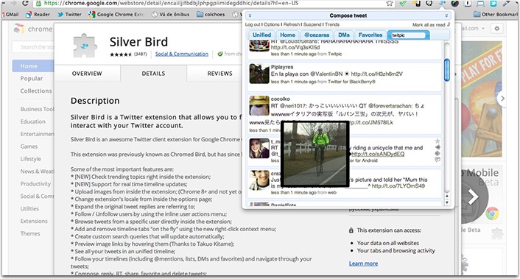Select Home in web store sidebar
The height and width of the screenshot is (279, 520).
[x=33, y=66]
